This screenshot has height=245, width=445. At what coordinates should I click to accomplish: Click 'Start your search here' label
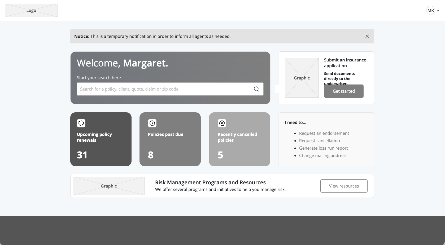pyautogui.click(x=99, y=78)
